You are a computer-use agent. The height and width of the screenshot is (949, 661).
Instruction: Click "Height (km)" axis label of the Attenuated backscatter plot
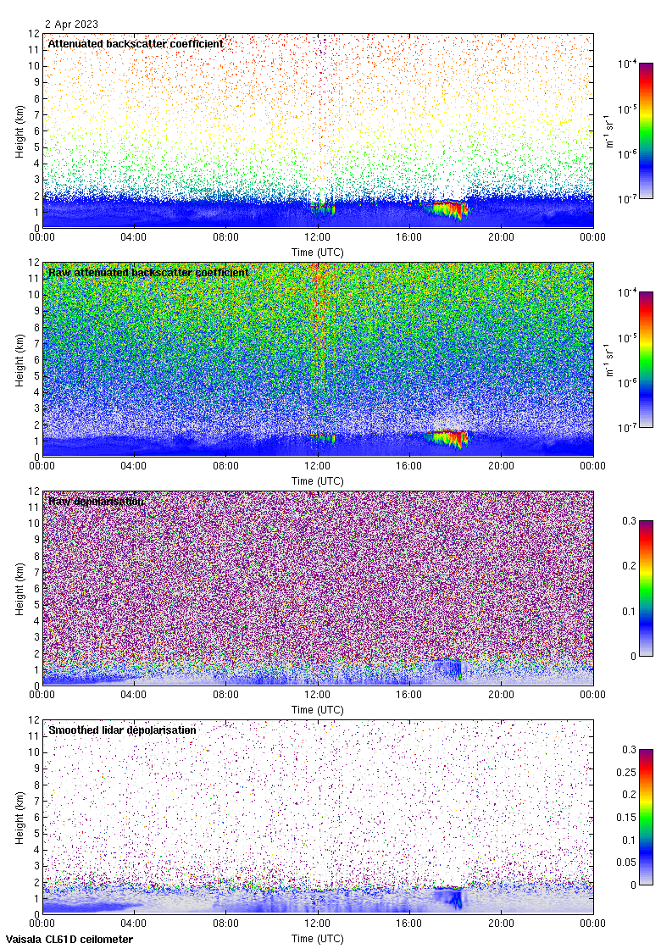tap(20, 131)
